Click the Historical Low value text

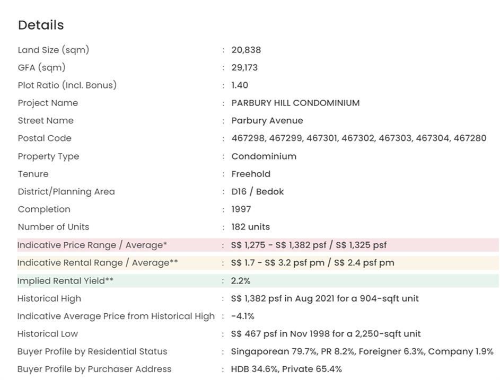pos(326,334)
